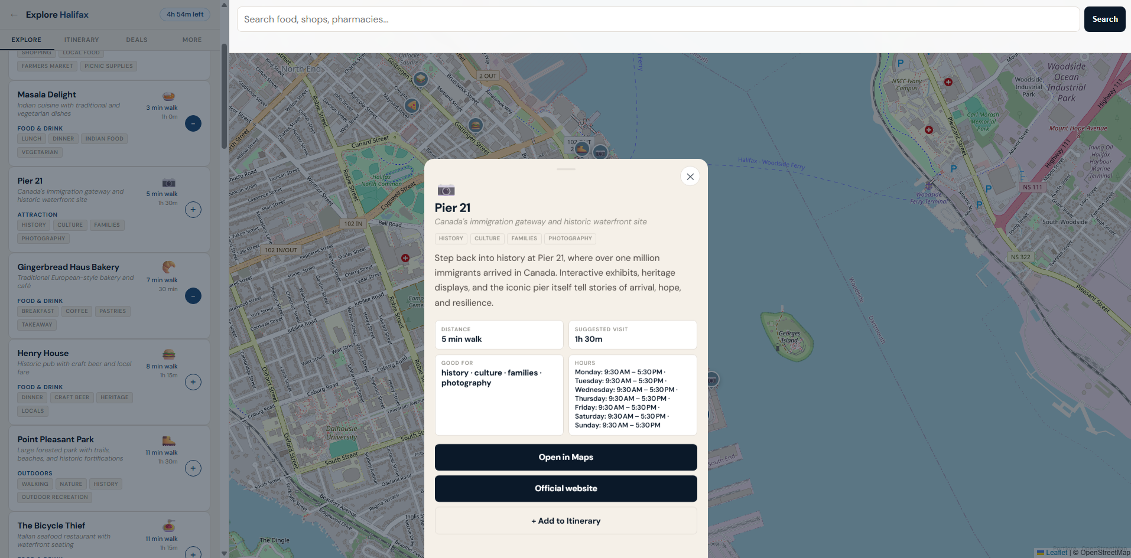Viewport: 1131px width, 558px height.
Task: Add The Bicycle Thief with its plus button
Action: 193,553
